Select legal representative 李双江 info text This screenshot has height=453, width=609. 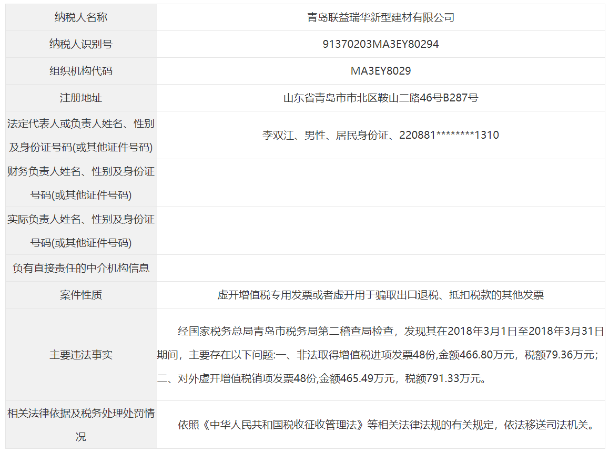[380, 135]
